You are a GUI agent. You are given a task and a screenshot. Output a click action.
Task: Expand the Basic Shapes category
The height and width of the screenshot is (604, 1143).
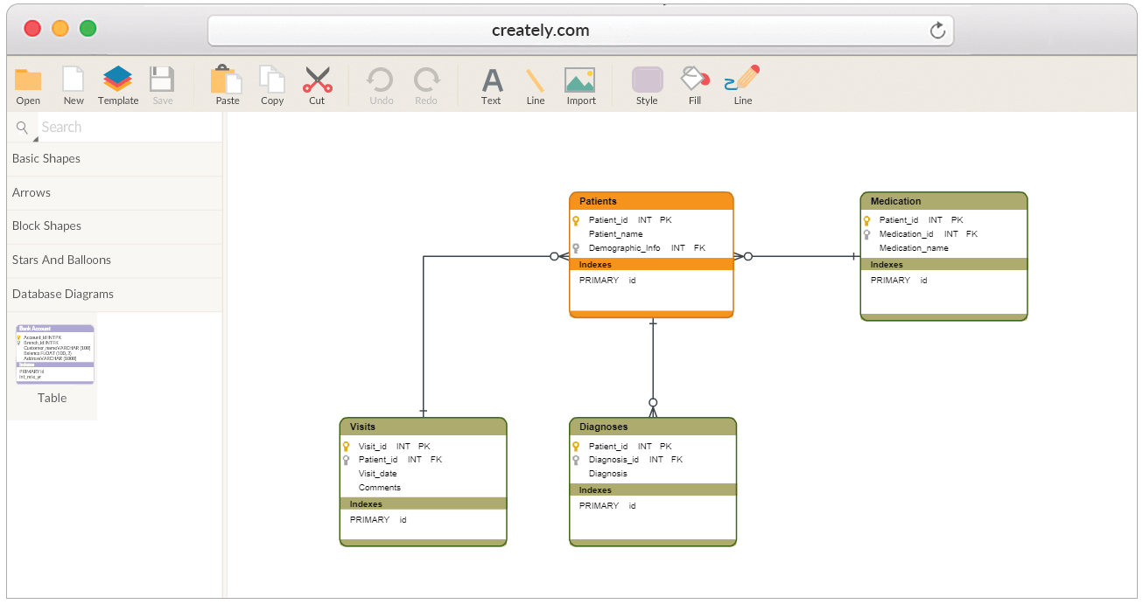tap(46, 158)
